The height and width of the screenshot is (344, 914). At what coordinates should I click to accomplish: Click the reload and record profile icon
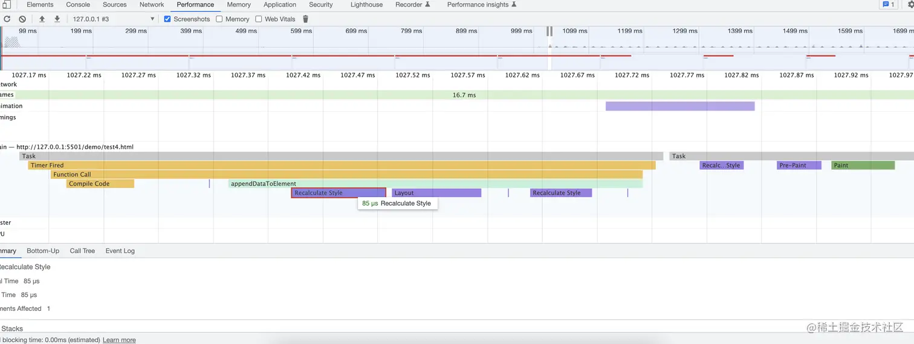pos(7,19)
